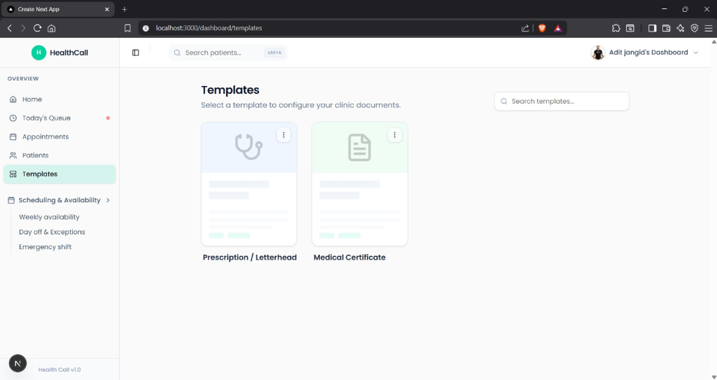Click the HealthCall brand name
The height and width of the screenshot is (380, 717).
click(x=69, y=52)
